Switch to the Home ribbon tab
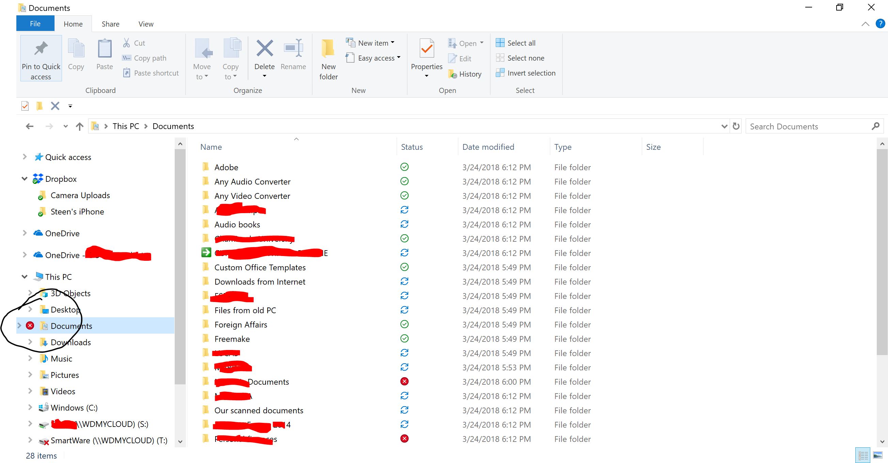Screen dimensions: 888x463 pyautogui.click(x=73, y=24)
